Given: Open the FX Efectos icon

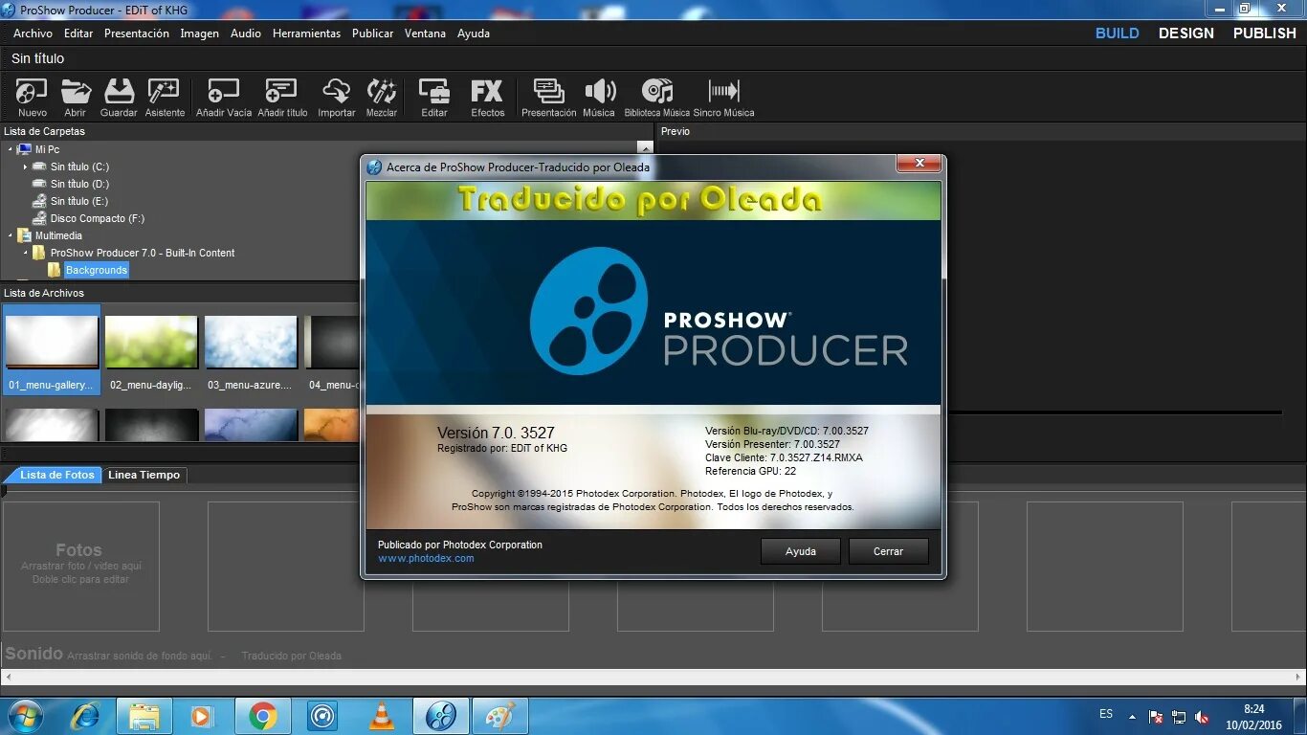Looking at the screenshot, I should [487, 97].
